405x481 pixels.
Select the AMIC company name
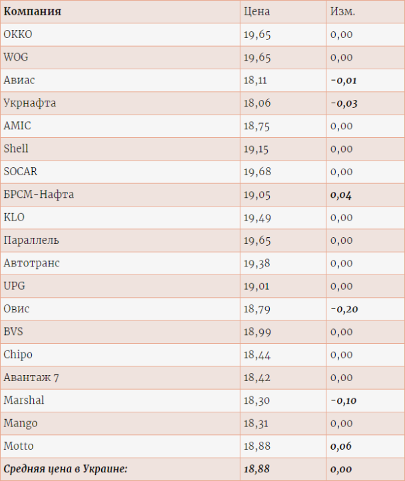(x=17, y=126)
